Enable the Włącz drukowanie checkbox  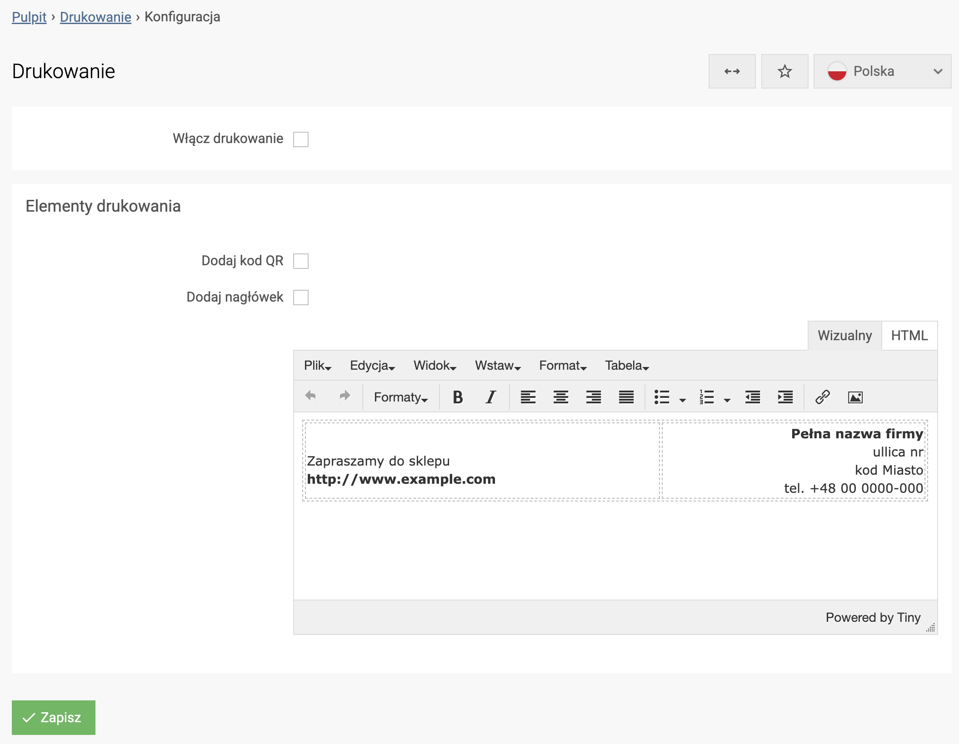pyautogui.click(x=300, y=139)
